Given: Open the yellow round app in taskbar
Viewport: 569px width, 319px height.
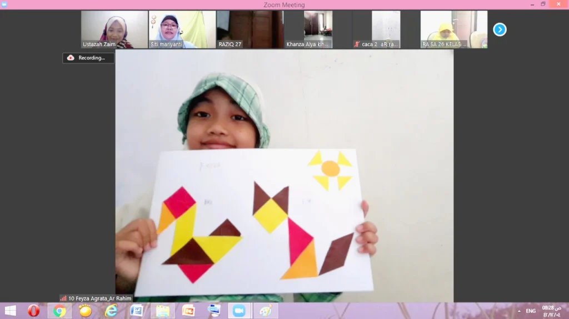Looking at the screenshot, I should pos(85,311).
